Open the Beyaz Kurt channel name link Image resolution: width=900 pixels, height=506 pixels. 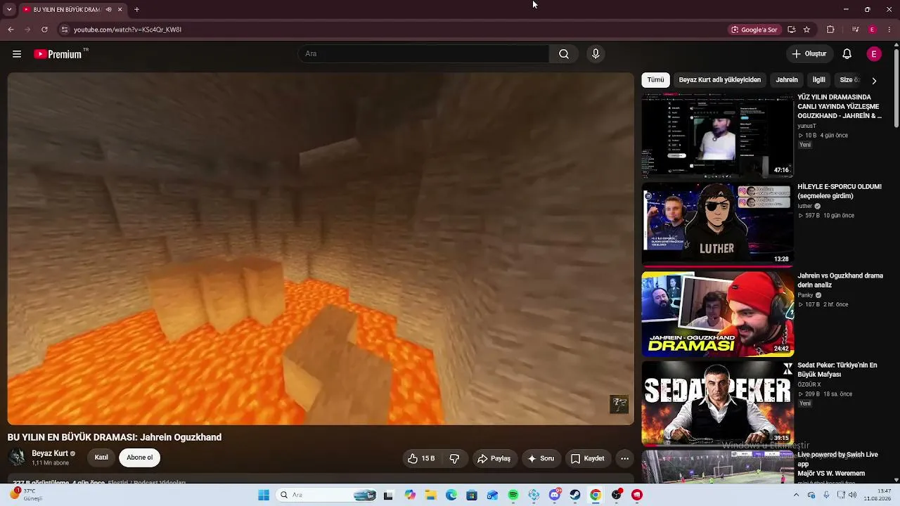pos(49,453)
